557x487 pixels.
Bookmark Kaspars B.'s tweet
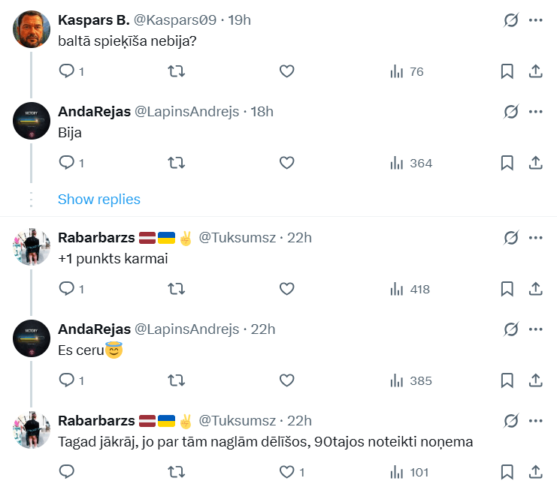(x=507, y=71)
